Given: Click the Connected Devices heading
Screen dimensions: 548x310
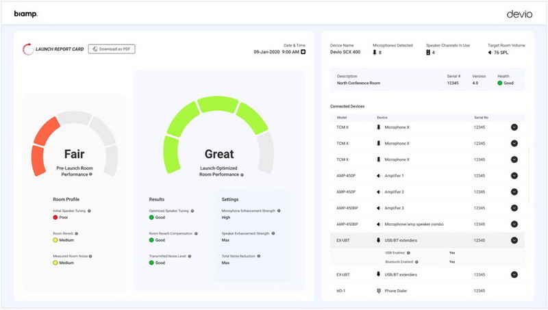Looking at the screenshot, I should point(347,106).
